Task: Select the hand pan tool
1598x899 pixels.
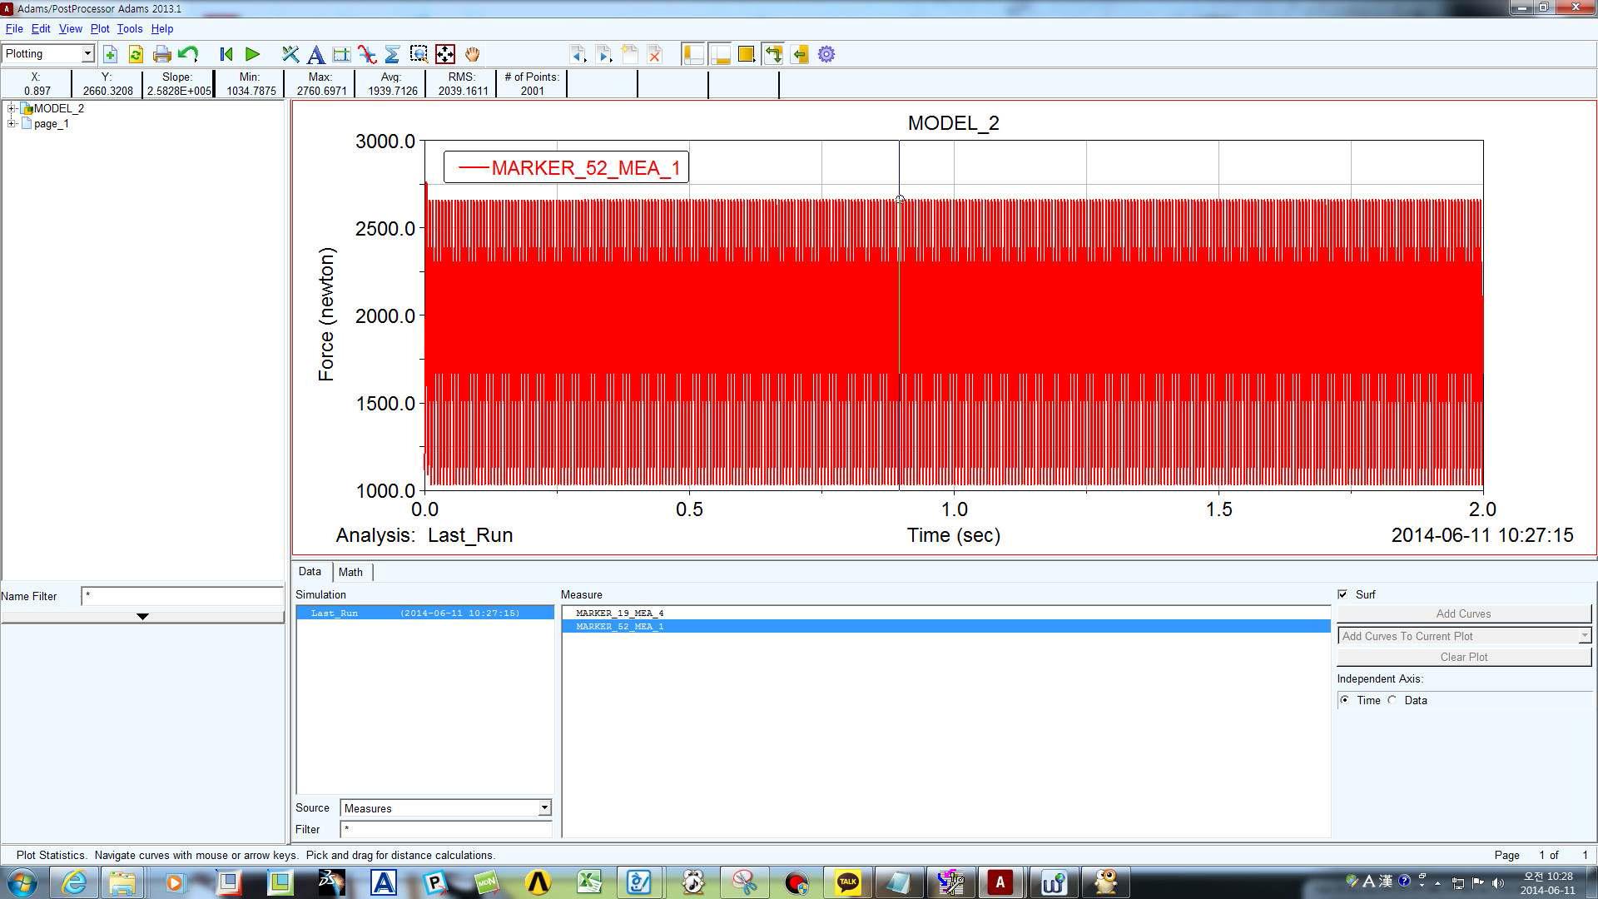Action: click(x=472, y=55)
